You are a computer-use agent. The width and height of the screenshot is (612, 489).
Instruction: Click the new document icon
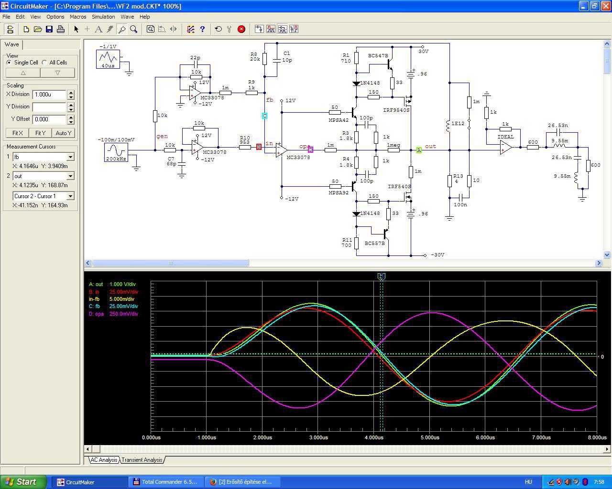pyautogui.click(x=26, y=29)
